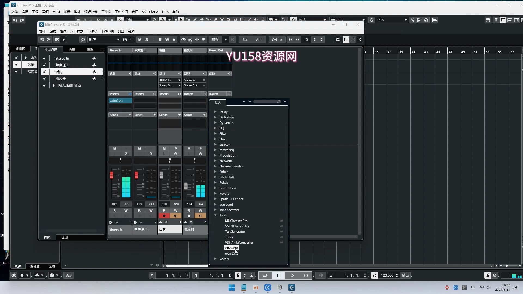Select wdm2vst plugin from Tools list
Image resolution: width=523 pixels, height=294 pixels.
tap(232, 253)
